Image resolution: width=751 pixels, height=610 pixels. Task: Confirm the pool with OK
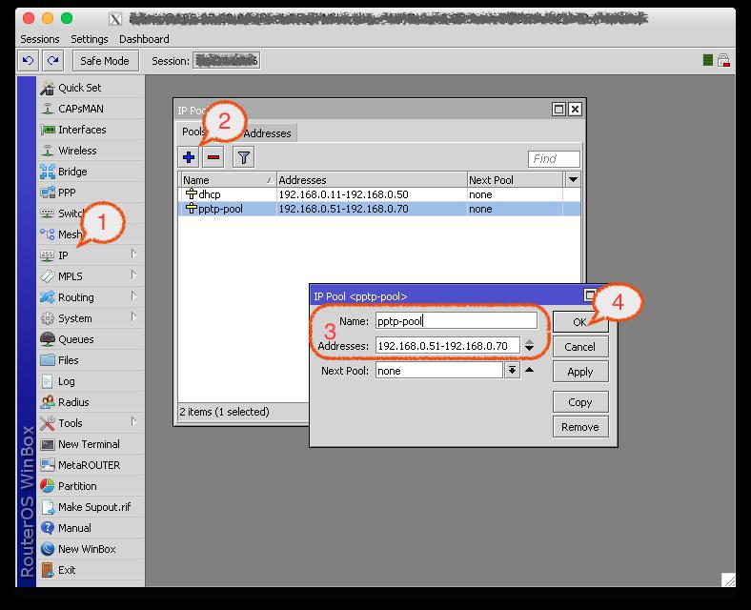tap(580, 322)
